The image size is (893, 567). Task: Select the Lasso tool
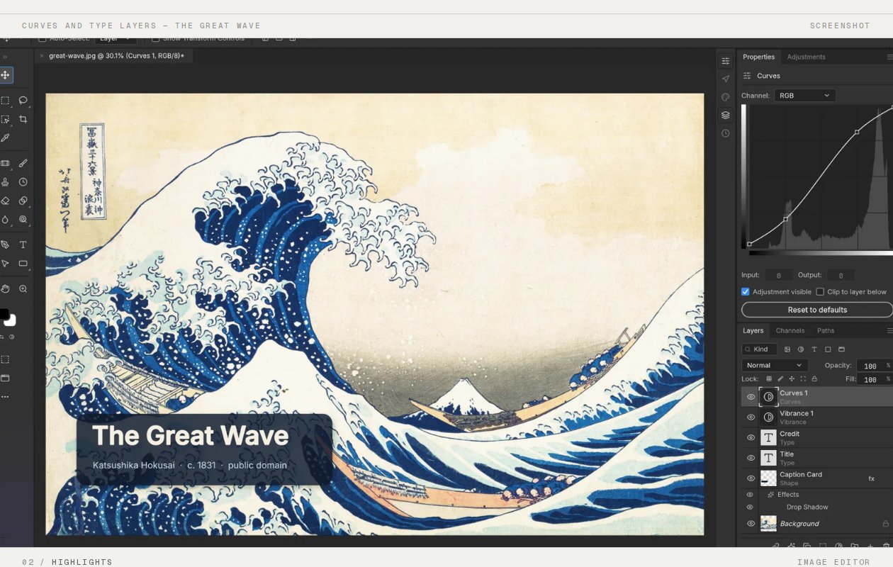pos(23,101)
